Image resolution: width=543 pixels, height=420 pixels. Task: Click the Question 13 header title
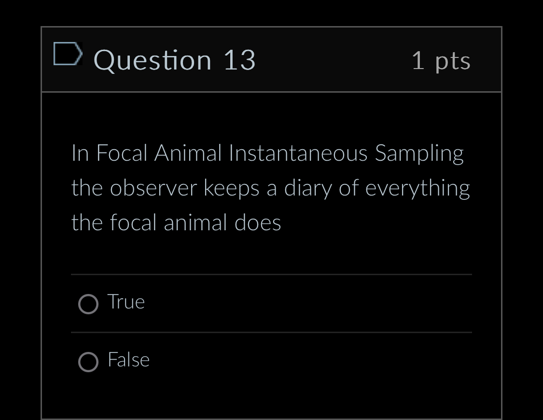coord(174,60)
